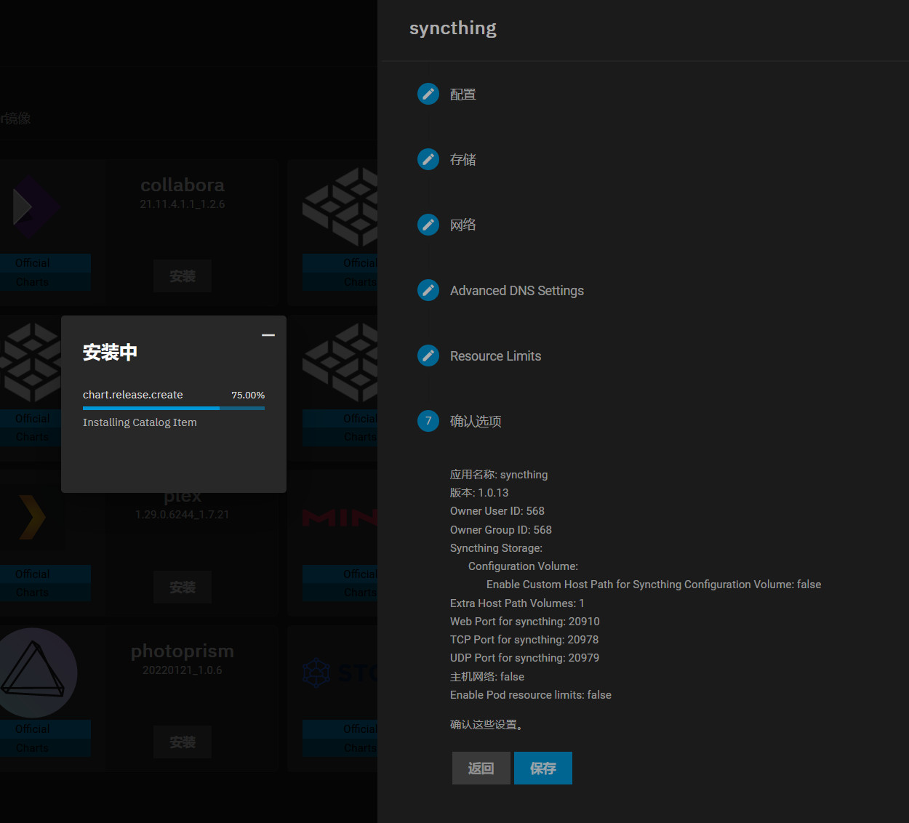The height and width of the screenshot is (823, 909).
Task: Click plex version 1.29.0.6244_1.7.21 text
Action: coord(183,515)
